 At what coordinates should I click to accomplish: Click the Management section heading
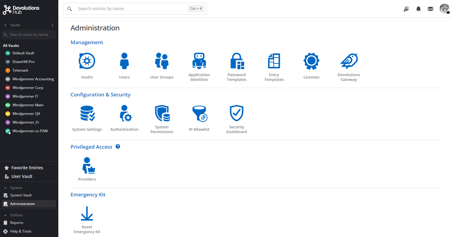pos(87,42)
